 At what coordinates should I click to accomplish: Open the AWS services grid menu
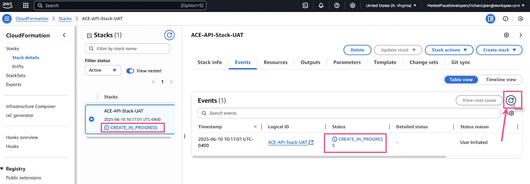click(x=26, y=5)
